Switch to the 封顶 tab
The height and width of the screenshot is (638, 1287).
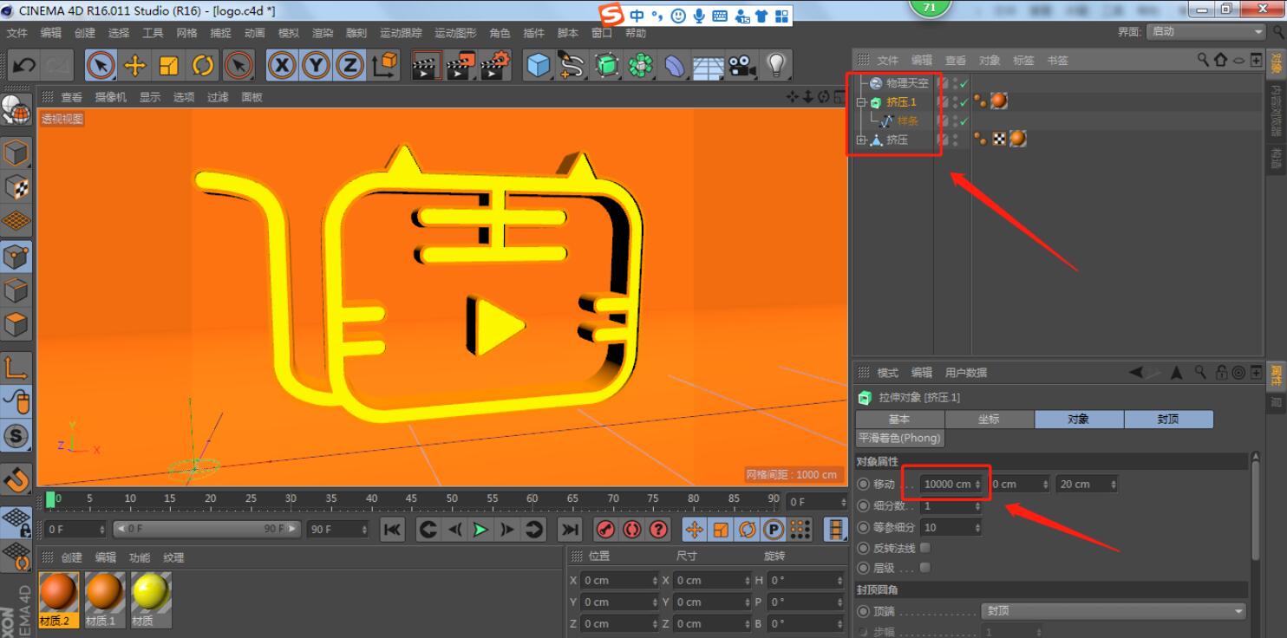tap(1168, 419)
